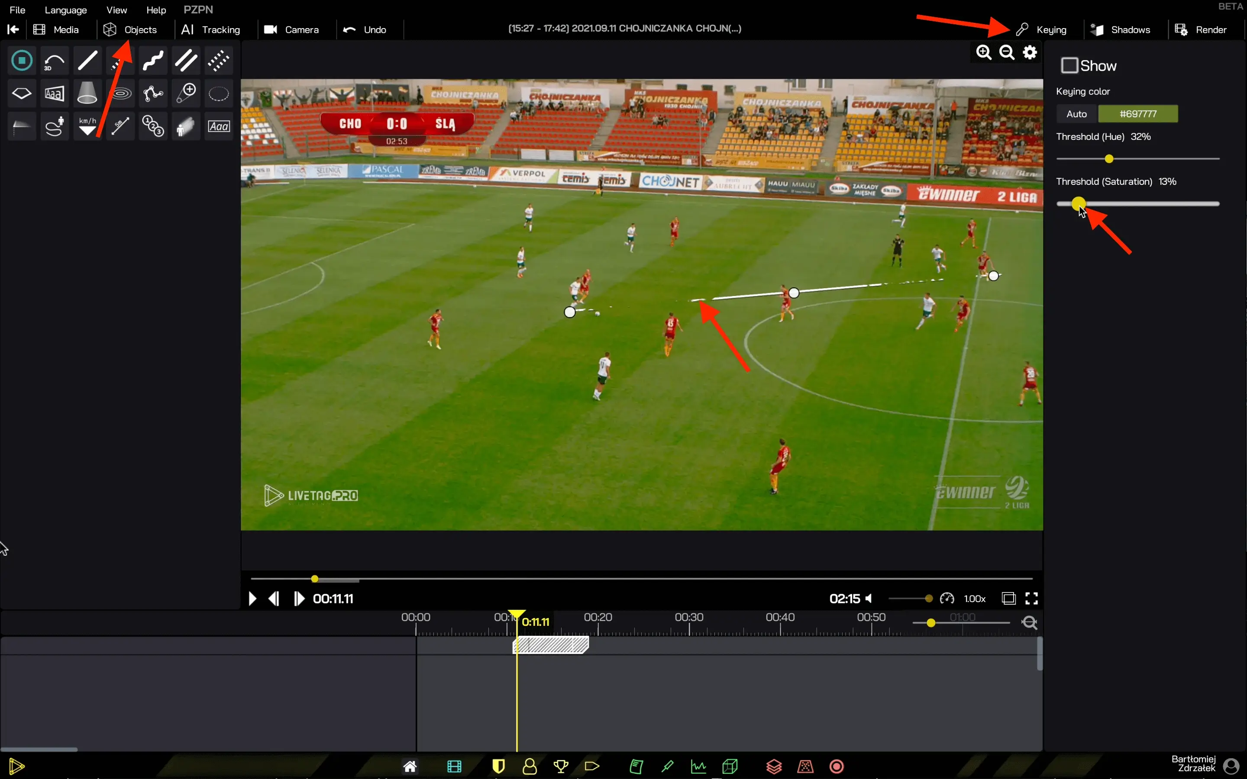Pick the 5m distance measurement tool
Image resolution: width=1247 pixels, height=779 pixels.
click(120, 126)
